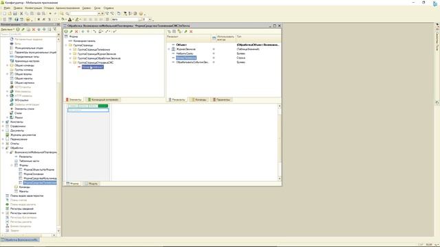Click the Save toolbar icon
The width and height of the screenshot is (440, 247).
(x=15, y=14)
